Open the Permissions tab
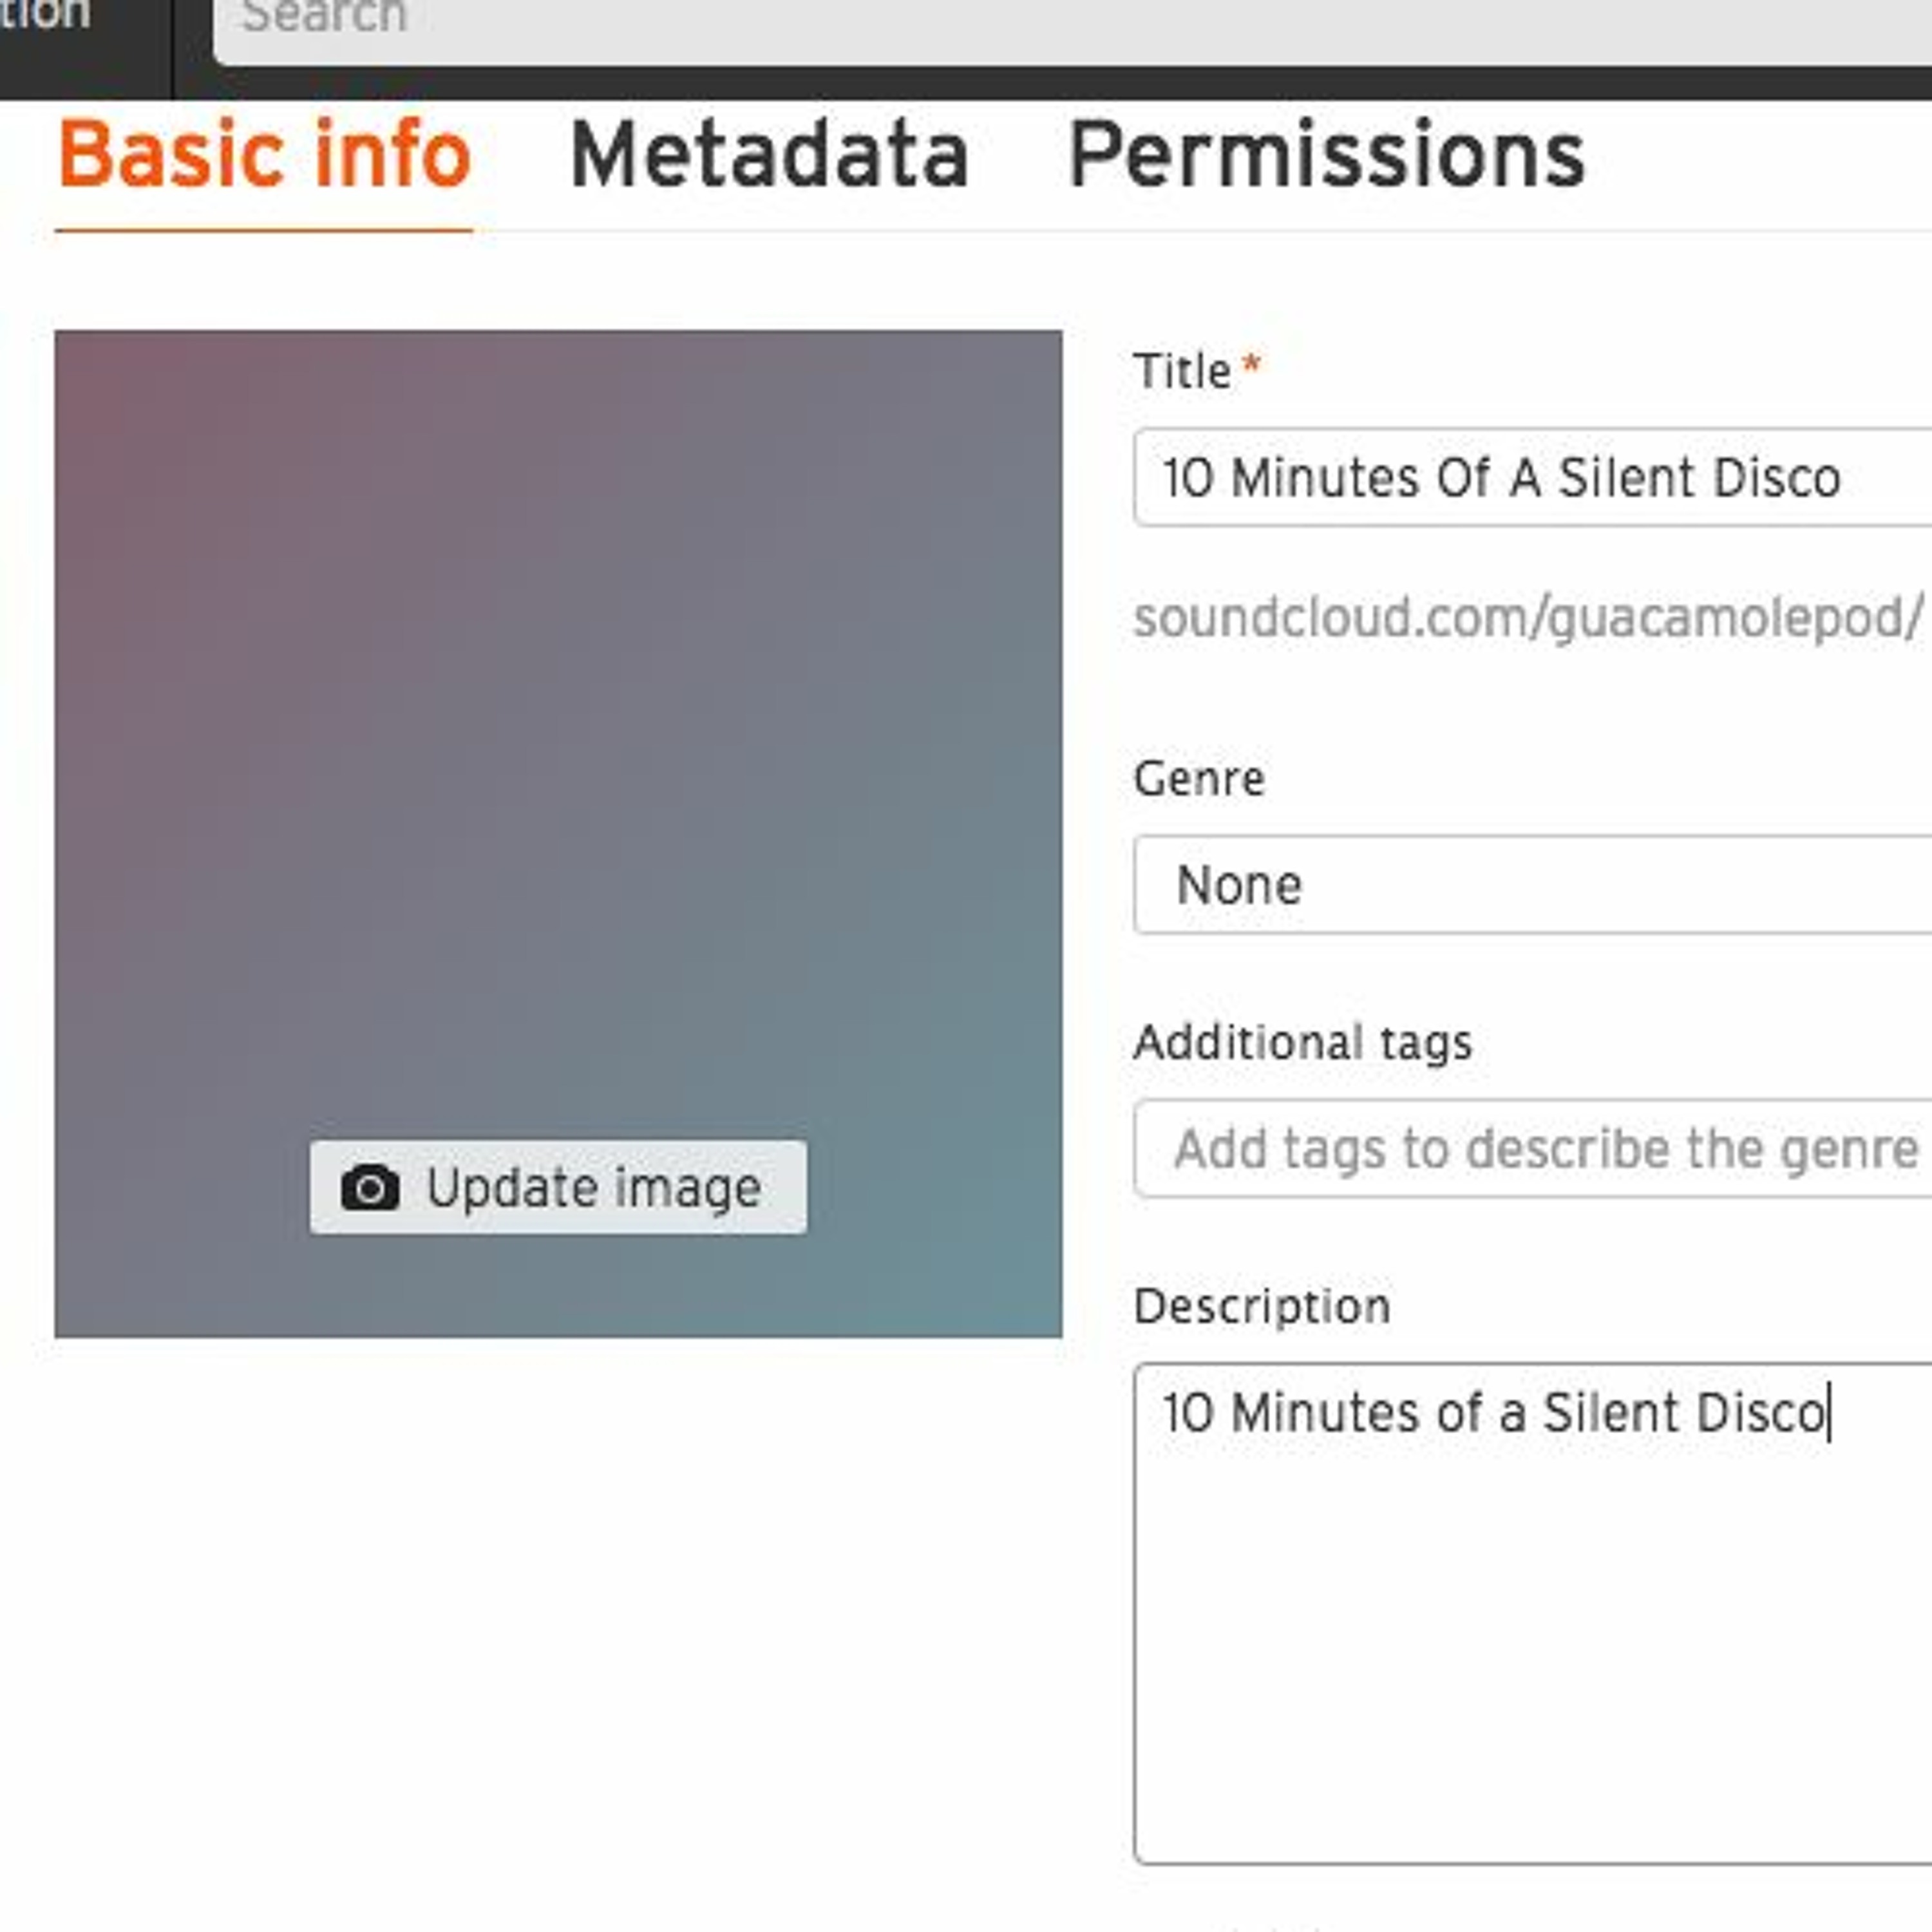The height and width of the screenshot is (1932, 1932). tap(1326, 156)
